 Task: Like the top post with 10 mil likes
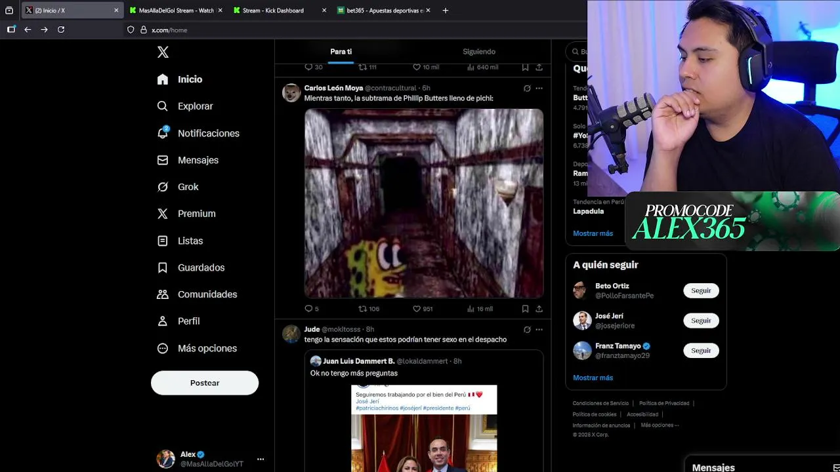417,67
